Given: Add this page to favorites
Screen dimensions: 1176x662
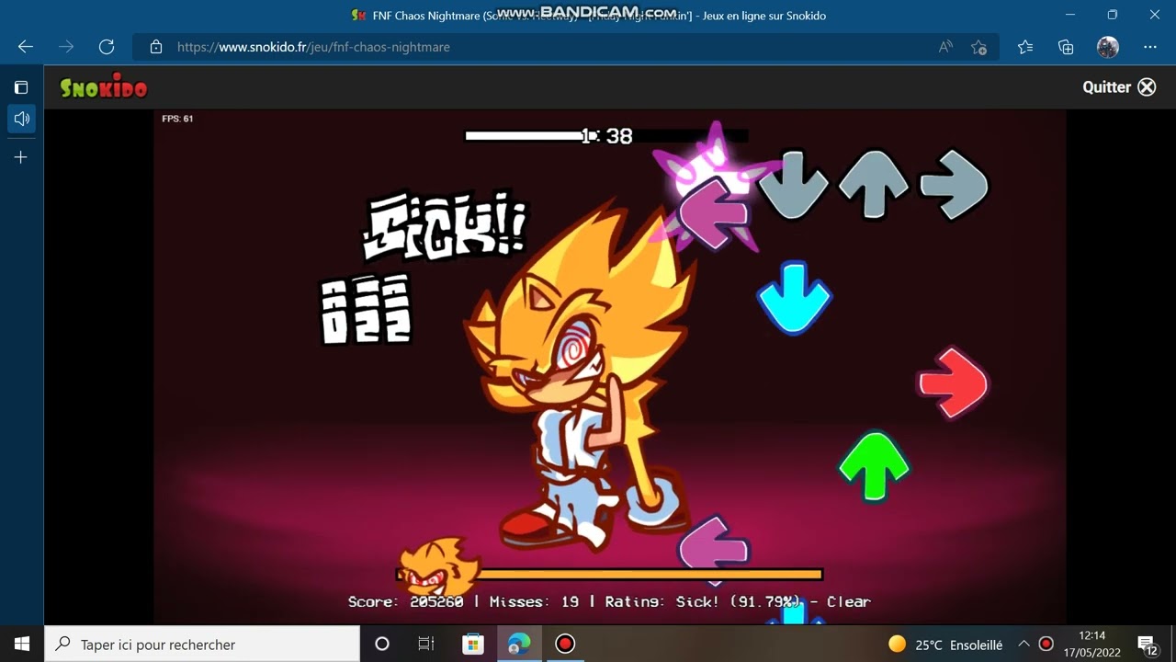Looking at the screenshot, I should (978, 47).
